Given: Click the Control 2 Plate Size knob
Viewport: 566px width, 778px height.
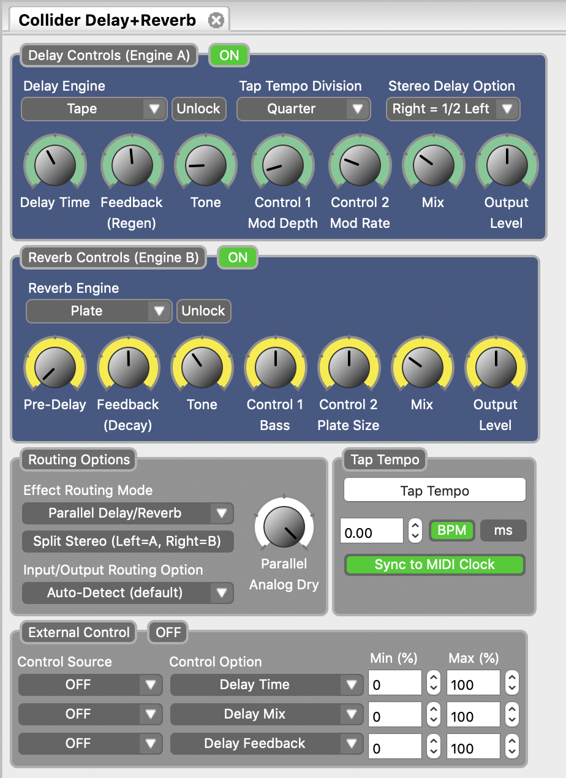Looking at the screenshot, I should [x=349, y=368].
